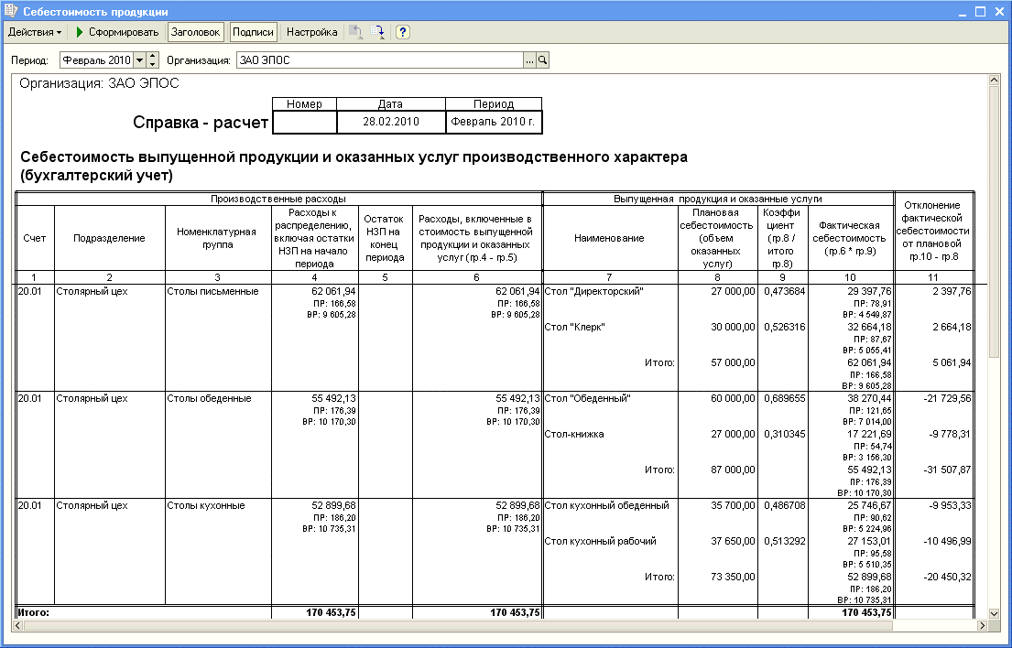Image resolution: width=1012 pixels, height=648 pixels.
Task: Click the Наименование column header
Action: coord(609,239)
